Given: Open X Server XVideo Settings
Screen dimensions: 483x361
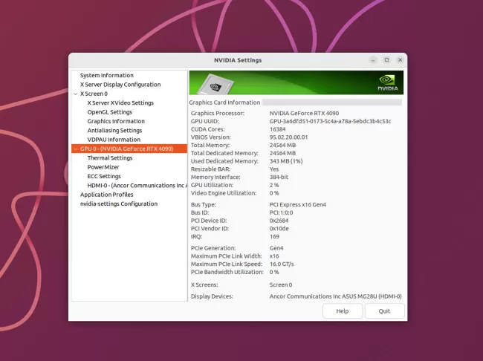Looking at the screenshot, I should tap(120, 103).
